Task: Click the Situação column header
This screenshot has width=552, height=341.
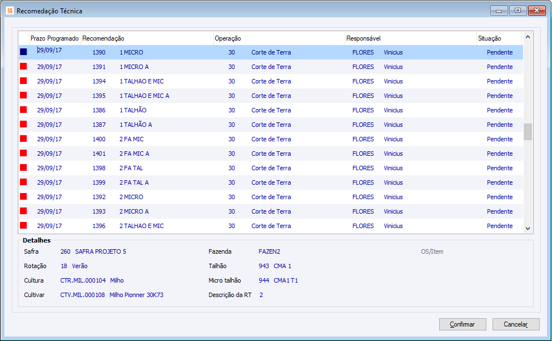Action: (499, 38)
